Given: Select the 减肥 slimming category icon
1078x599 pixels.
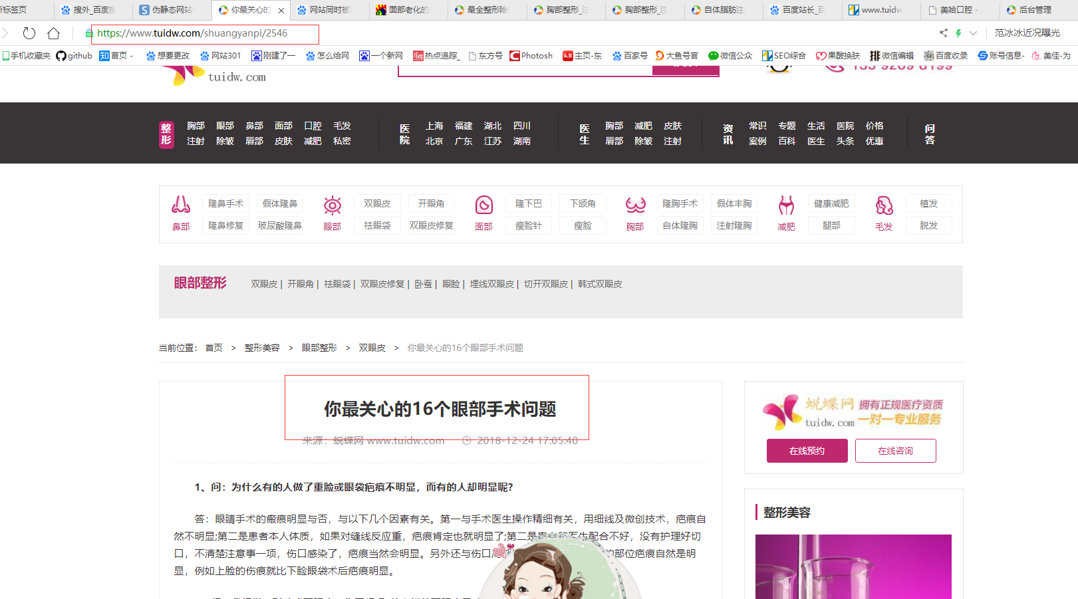Looking at the screenshot, I should [785, 204].
